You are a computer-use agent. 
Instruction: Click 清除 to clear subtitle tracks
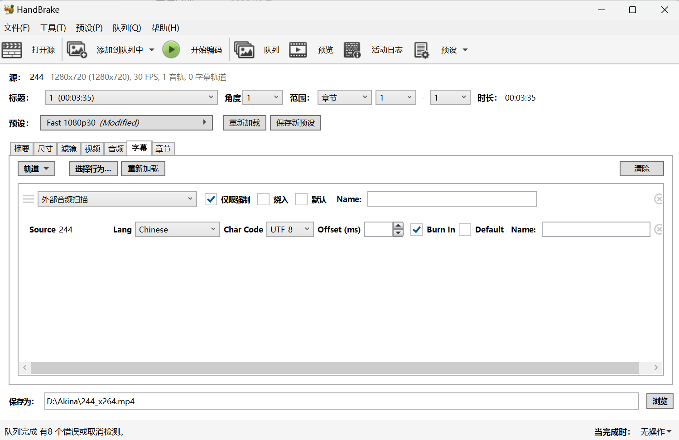[641, 168]
